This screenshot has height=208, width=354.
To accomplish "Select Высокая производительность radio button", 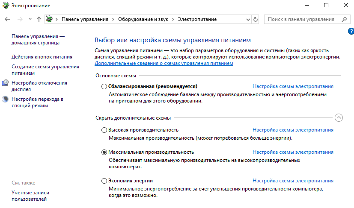I will tap(104, 130).
